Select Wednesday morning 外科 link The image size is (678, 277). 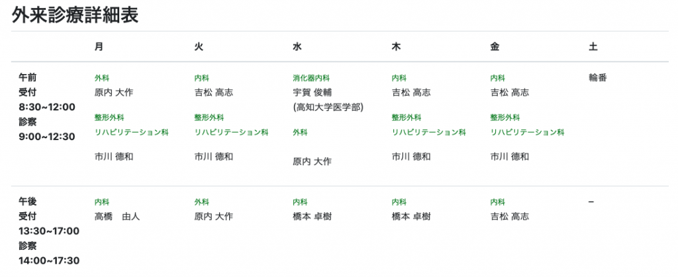[300, 132]
